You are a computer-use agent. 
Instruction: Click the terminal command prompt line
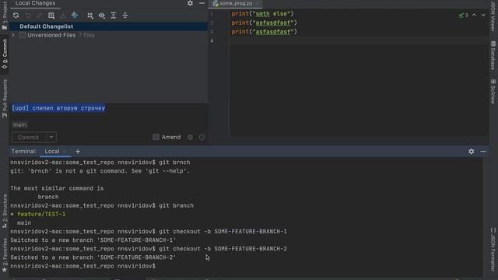pos(83,266)
